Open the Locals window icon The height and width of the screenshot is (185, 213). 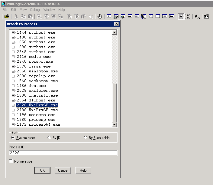point(123,16)
